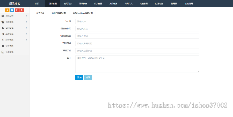Click the Apple icon beside 证书管理 in sidebar
This screenshot has height=117, width=233.
pyautogui.click(x=3, y=46)
